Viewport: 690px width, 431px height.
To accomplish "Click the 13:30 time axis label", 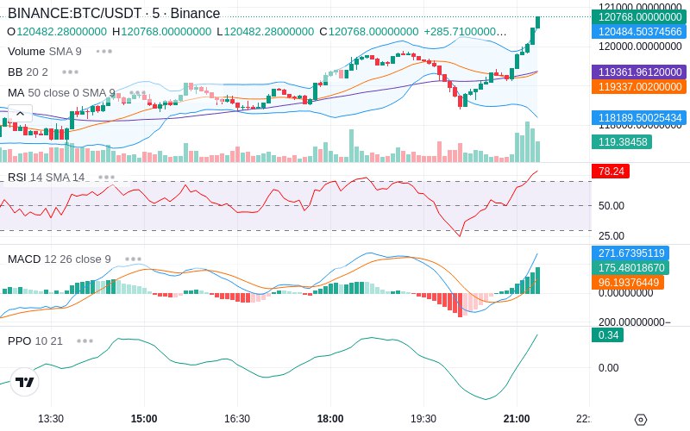I will [51, 419].
